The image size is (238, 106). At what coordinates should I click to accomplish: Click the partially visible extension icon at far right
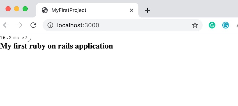(237, 25)
